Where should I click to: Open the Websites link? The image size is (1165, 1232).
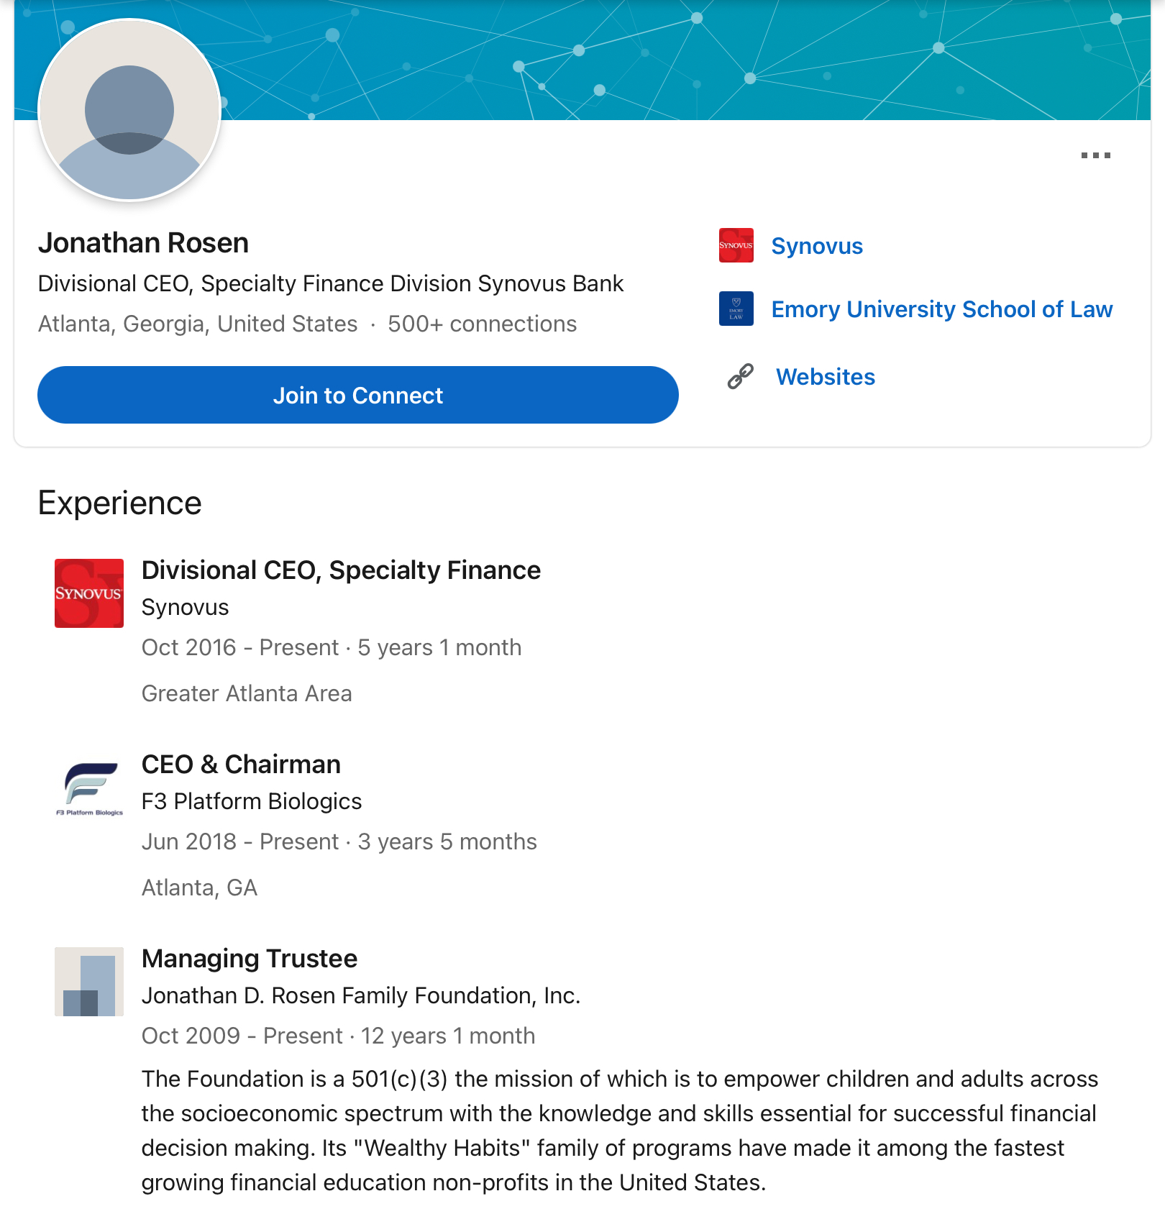click(x=826, y=377)
